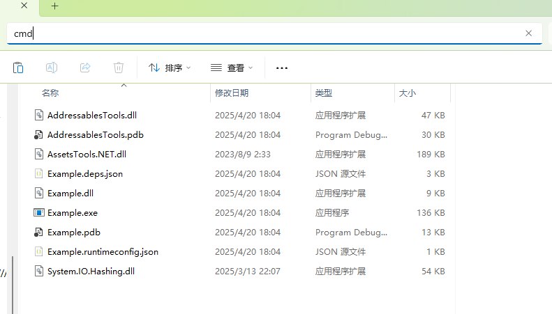Open a new tab with the plus button
Viewport: 552px width, 314px height.
[54, 6]
